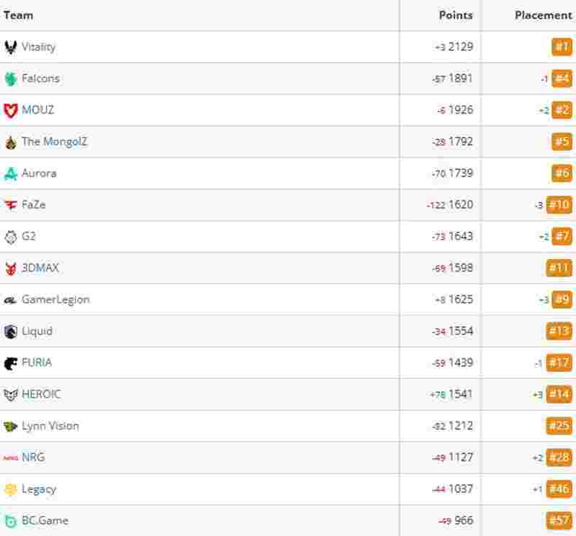Open the Legacy team link
The height and width of the screenshot is (536, 576).
pos(39,489)
